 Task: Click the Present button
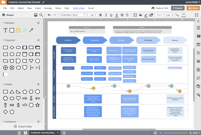[177, 8]
